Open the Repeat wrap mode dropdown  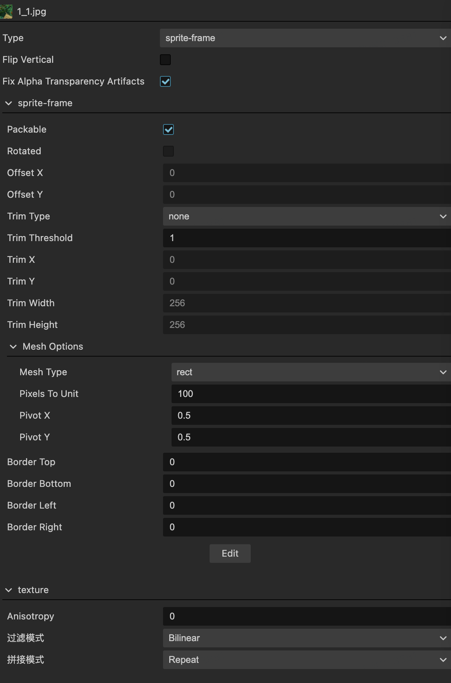point(307,660)
